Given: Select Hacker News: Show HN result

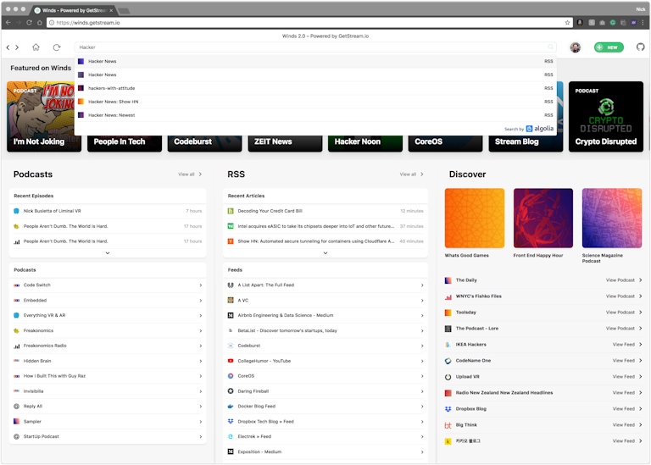Looking at the screenshot, I should [x=315, y=102].
